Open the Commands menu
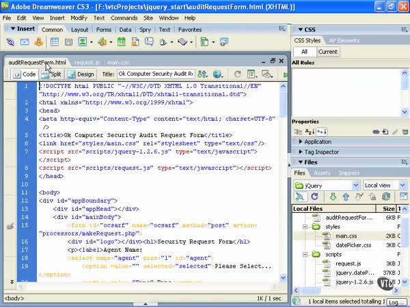This screenshot has width=410, height=307. [123, 18]
